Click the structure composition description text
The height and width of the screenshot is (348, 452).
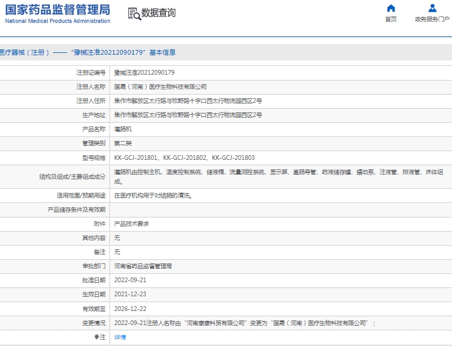click(278, 177)
